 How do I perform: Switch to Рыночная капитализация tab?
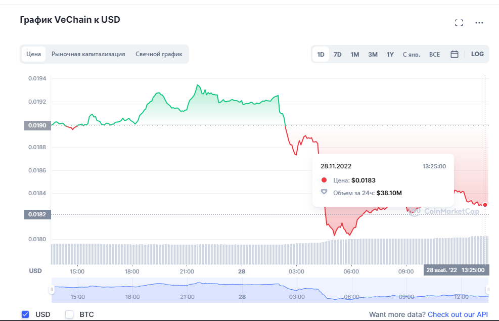click(88, 54)
